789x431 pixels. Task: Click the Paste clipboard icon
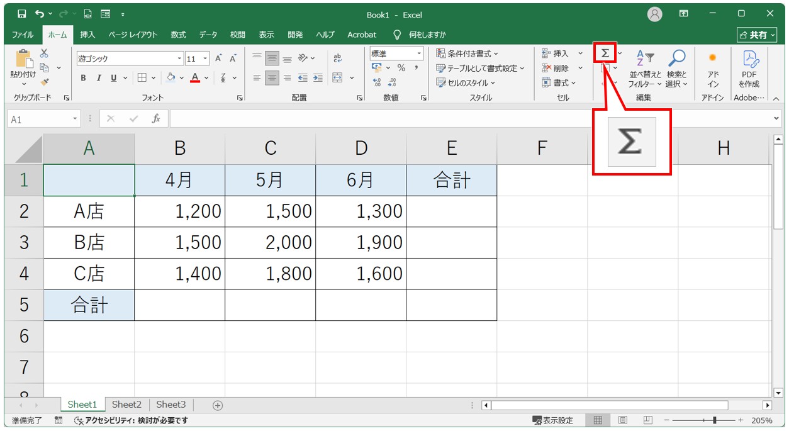coord(24,59)
